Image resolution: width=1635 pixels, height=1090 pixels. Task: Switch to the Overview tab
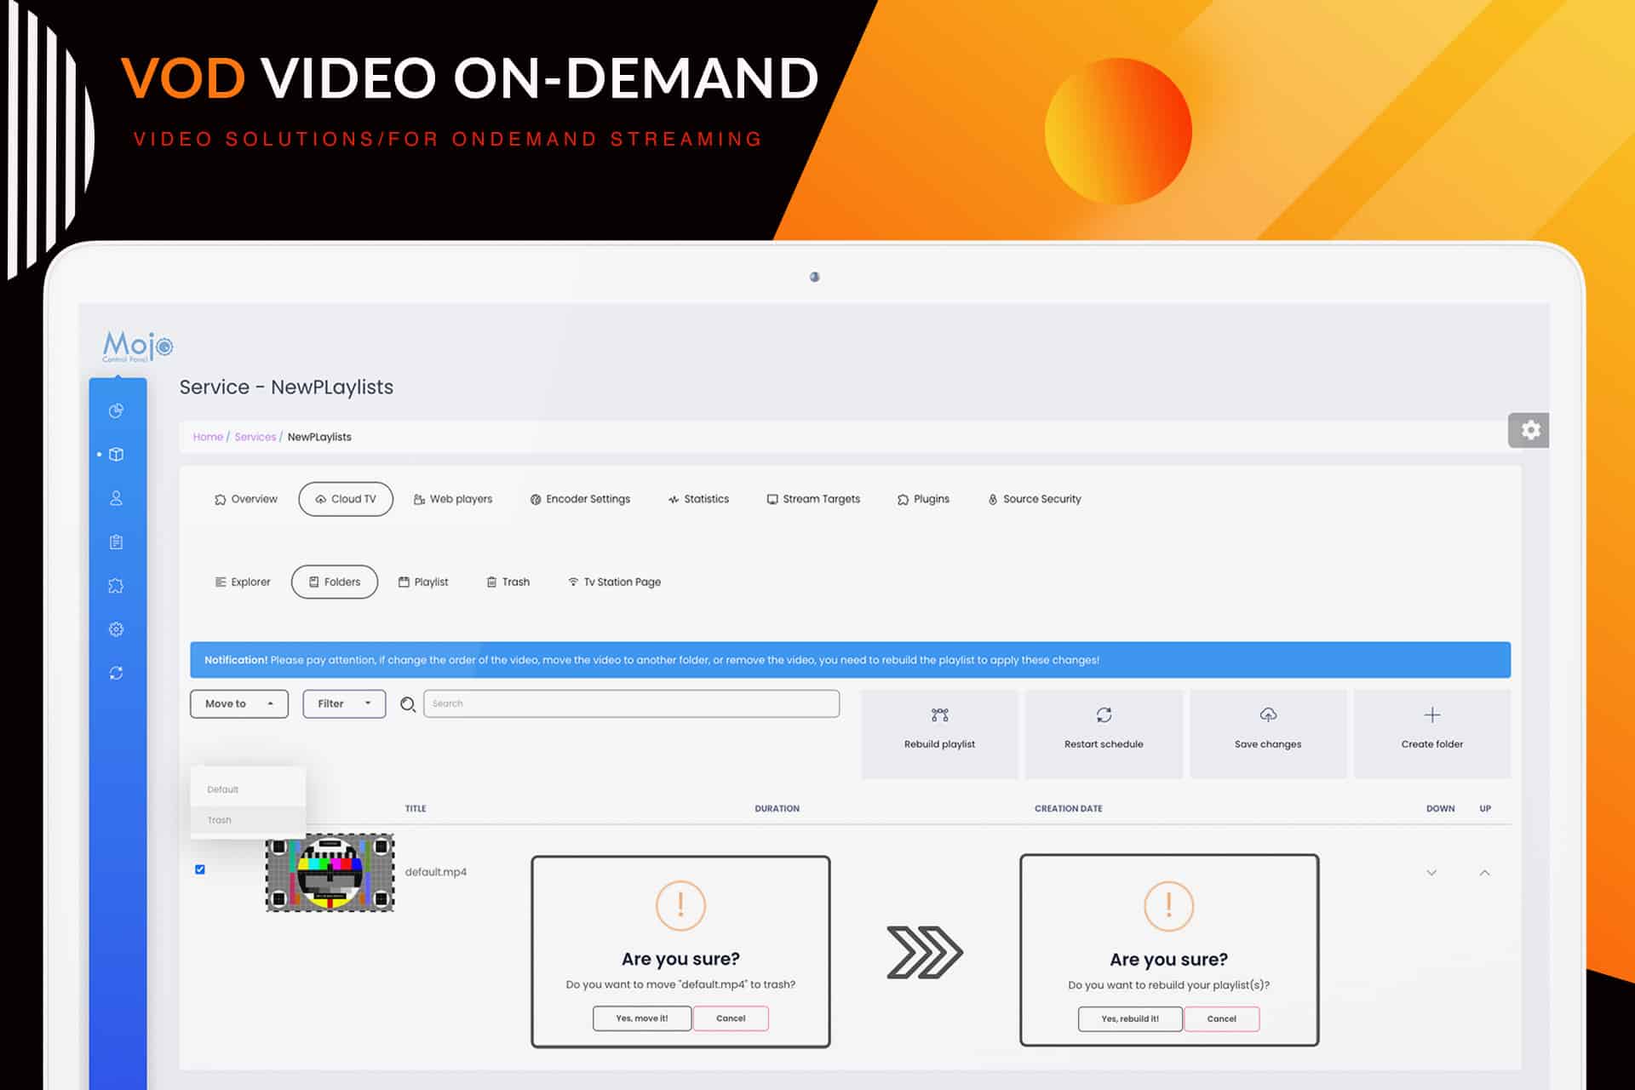246,499
